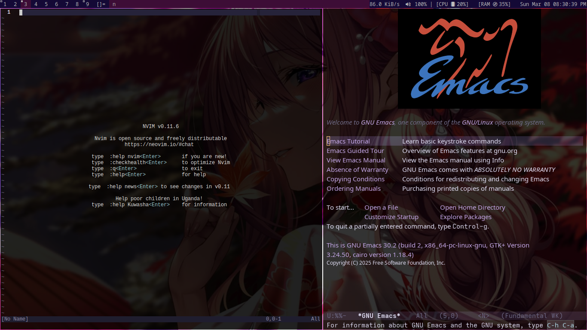Click the 'Control-g' key text
Screen dimensions: 587x330
470,226
